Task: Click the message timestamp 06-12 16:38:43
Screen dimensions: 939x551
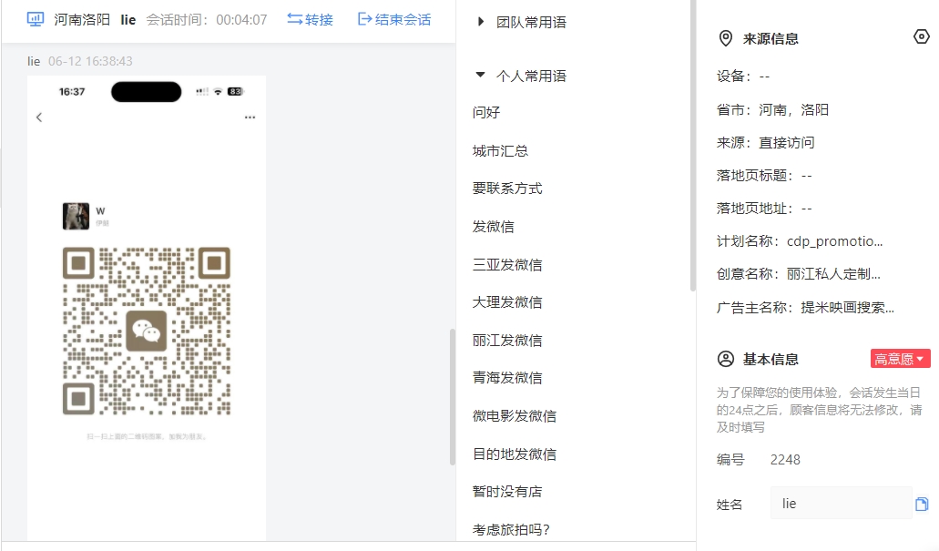Action: click(90, 61)
